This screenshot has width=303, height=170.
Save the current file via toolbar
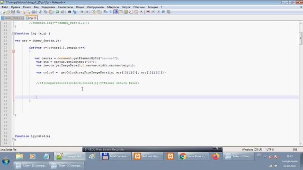pos(13,12)
